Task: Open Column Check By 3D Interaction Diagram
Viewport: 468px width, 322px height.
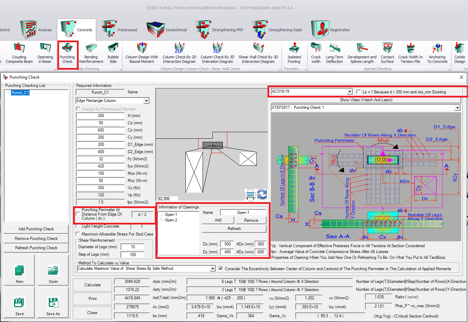Action: [217, 54]
